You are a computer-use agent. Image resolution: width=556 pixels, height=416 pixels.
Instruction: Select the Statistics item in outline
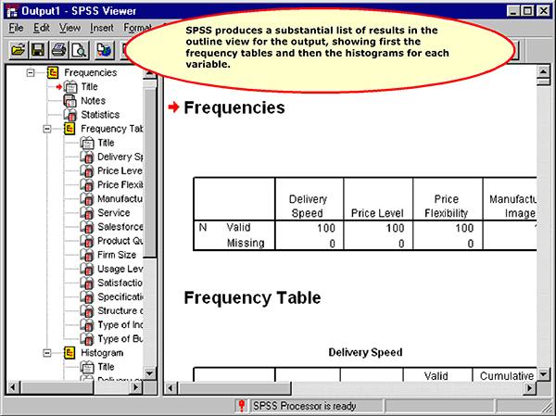100,115
